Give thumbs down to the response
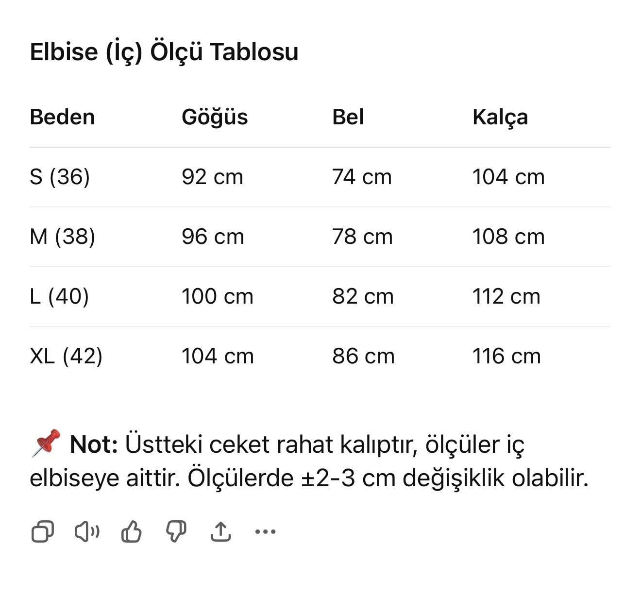Image resolution: width=641 pixels, height=598 pixels. 176,531
